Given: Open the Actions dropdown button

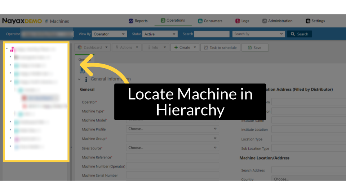Looking at the screenshot, I should [127, 48].
